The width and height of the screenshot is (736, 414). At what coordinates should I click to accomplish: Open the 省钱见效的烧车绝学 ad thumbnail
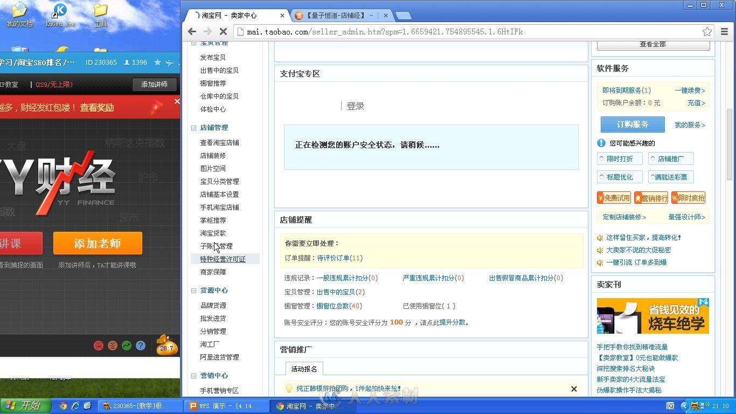(x=652, y=316)
